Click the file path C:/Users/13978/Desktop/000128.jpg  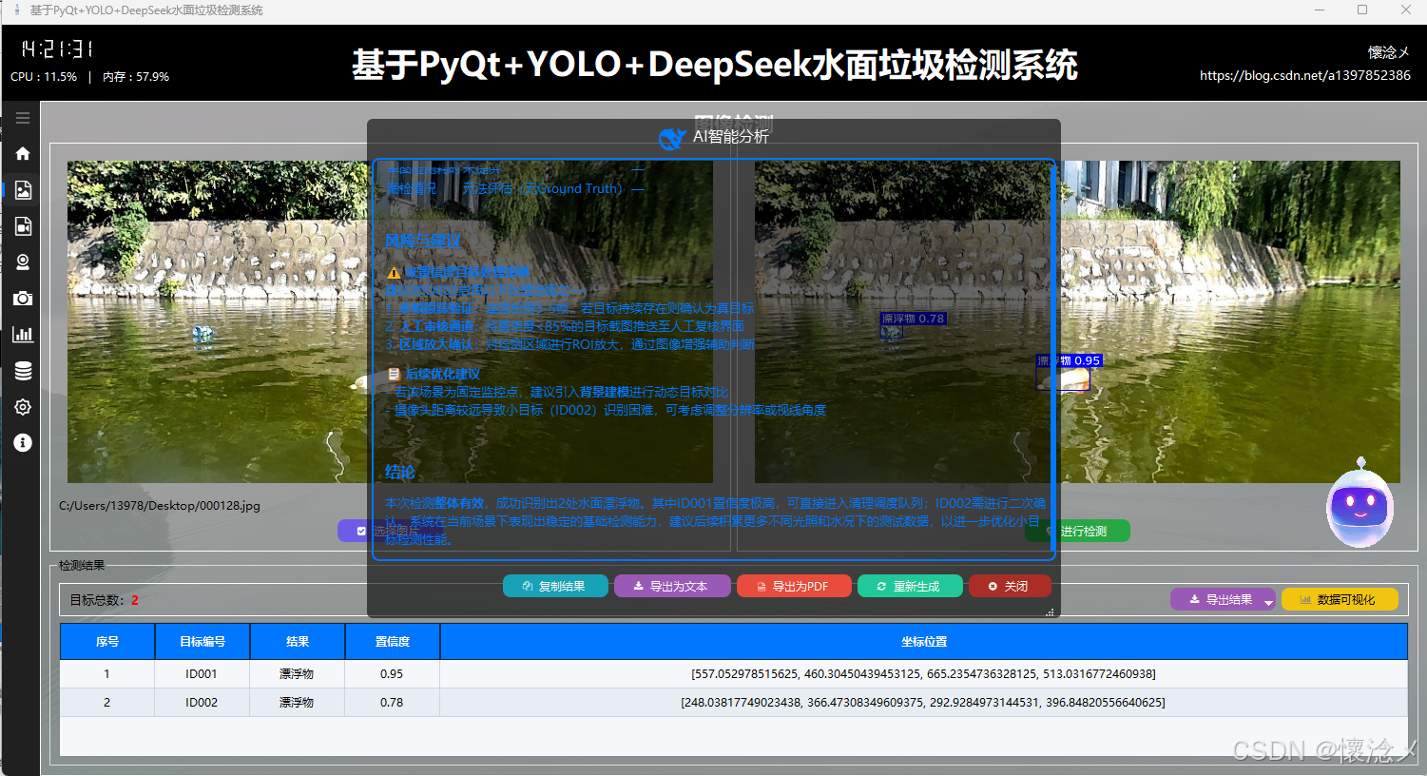pos(160,506)
